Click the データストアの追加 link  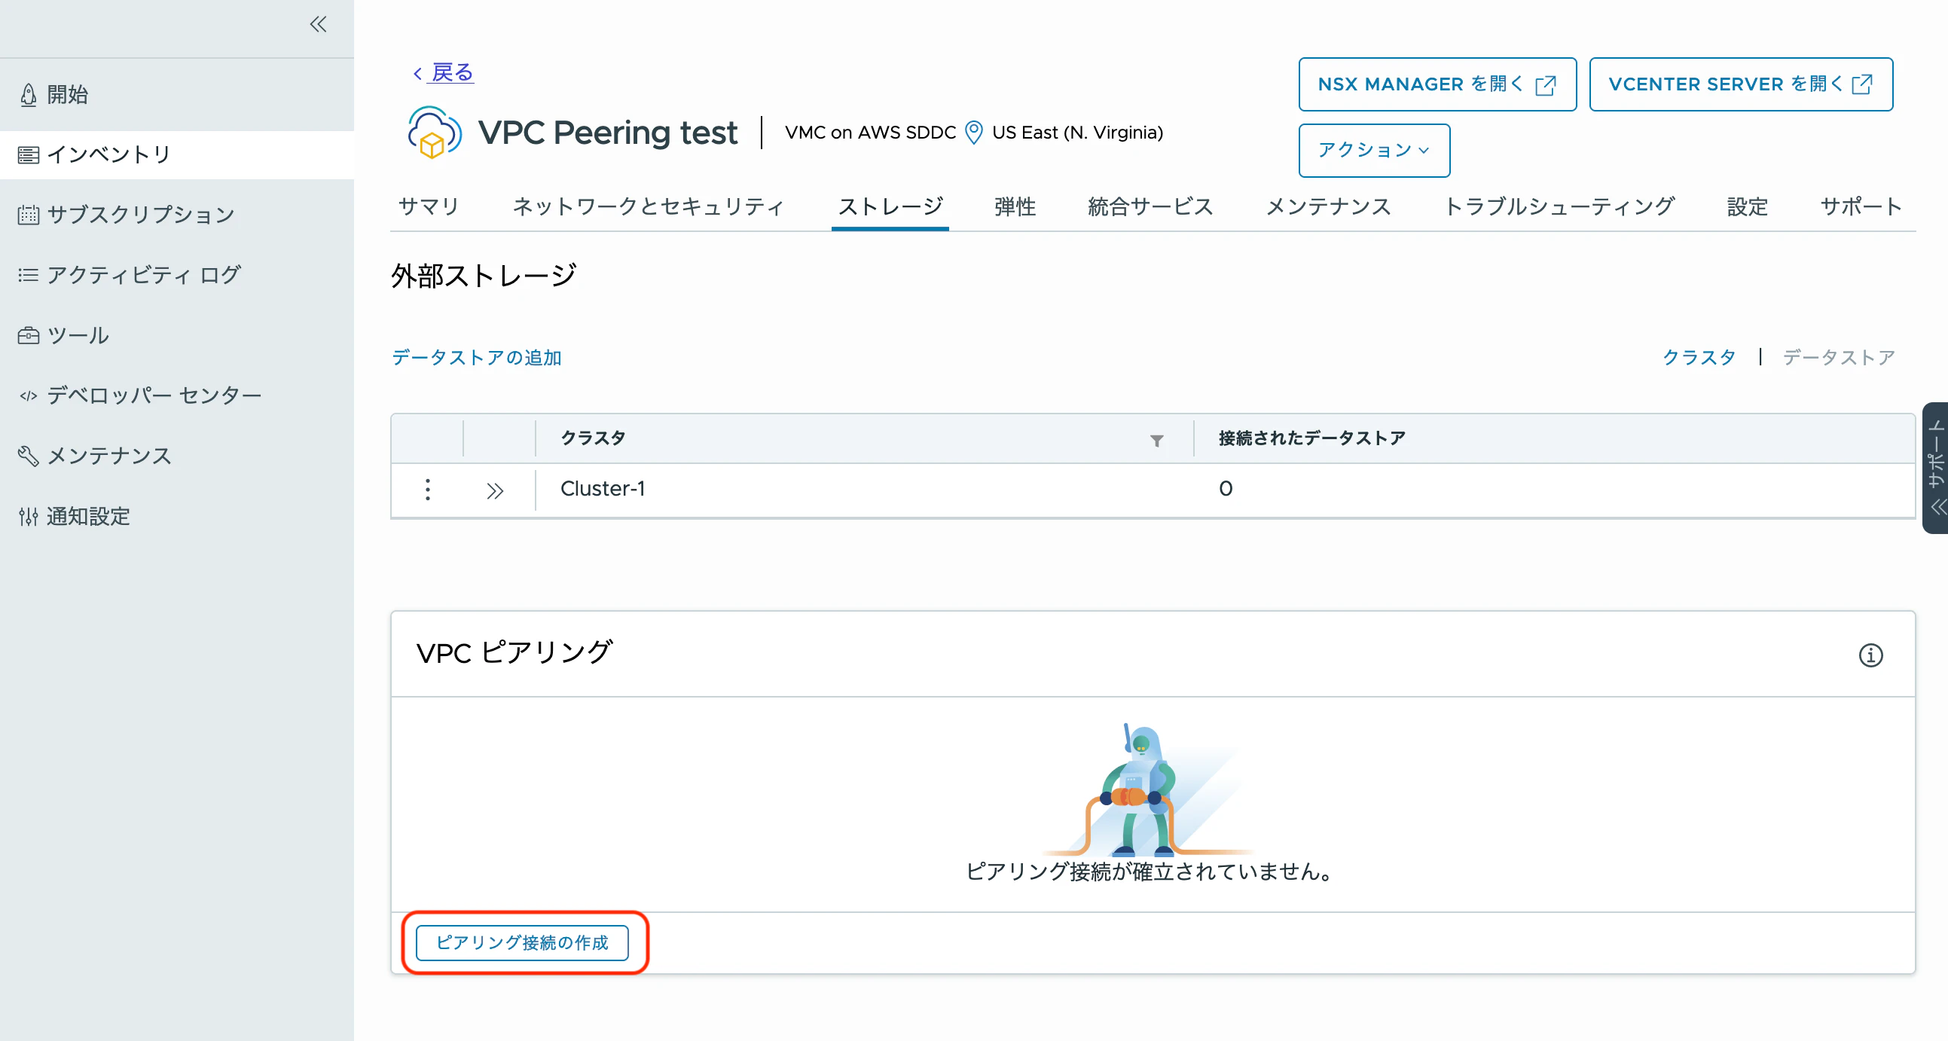tap(475, 357)
